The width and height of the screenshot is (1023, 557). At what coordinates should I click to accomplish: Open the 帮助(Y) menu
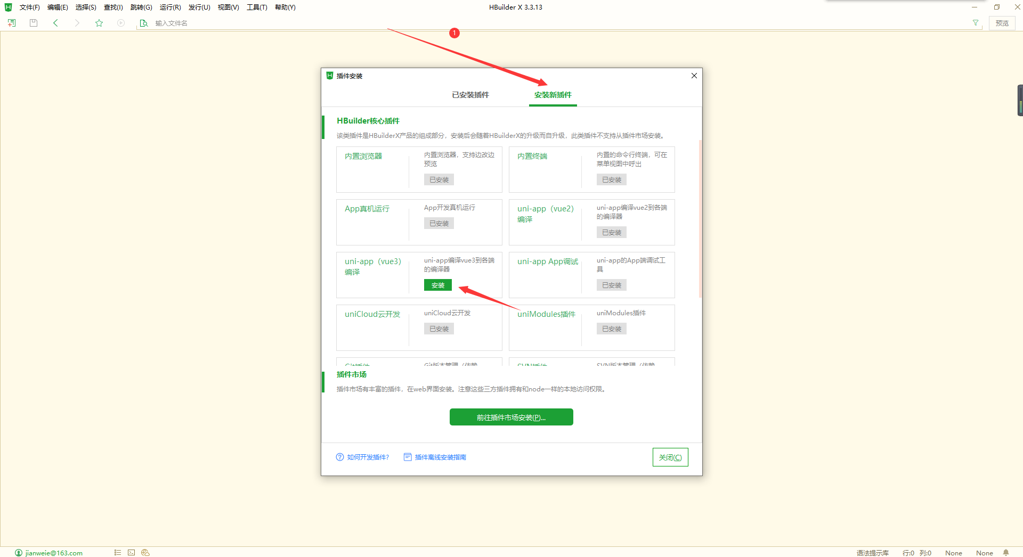(285, 7)
